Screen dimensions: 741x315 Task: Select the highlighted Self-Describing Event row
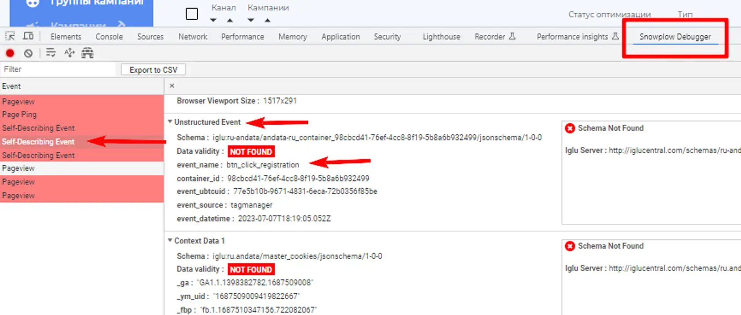(82, 142)
